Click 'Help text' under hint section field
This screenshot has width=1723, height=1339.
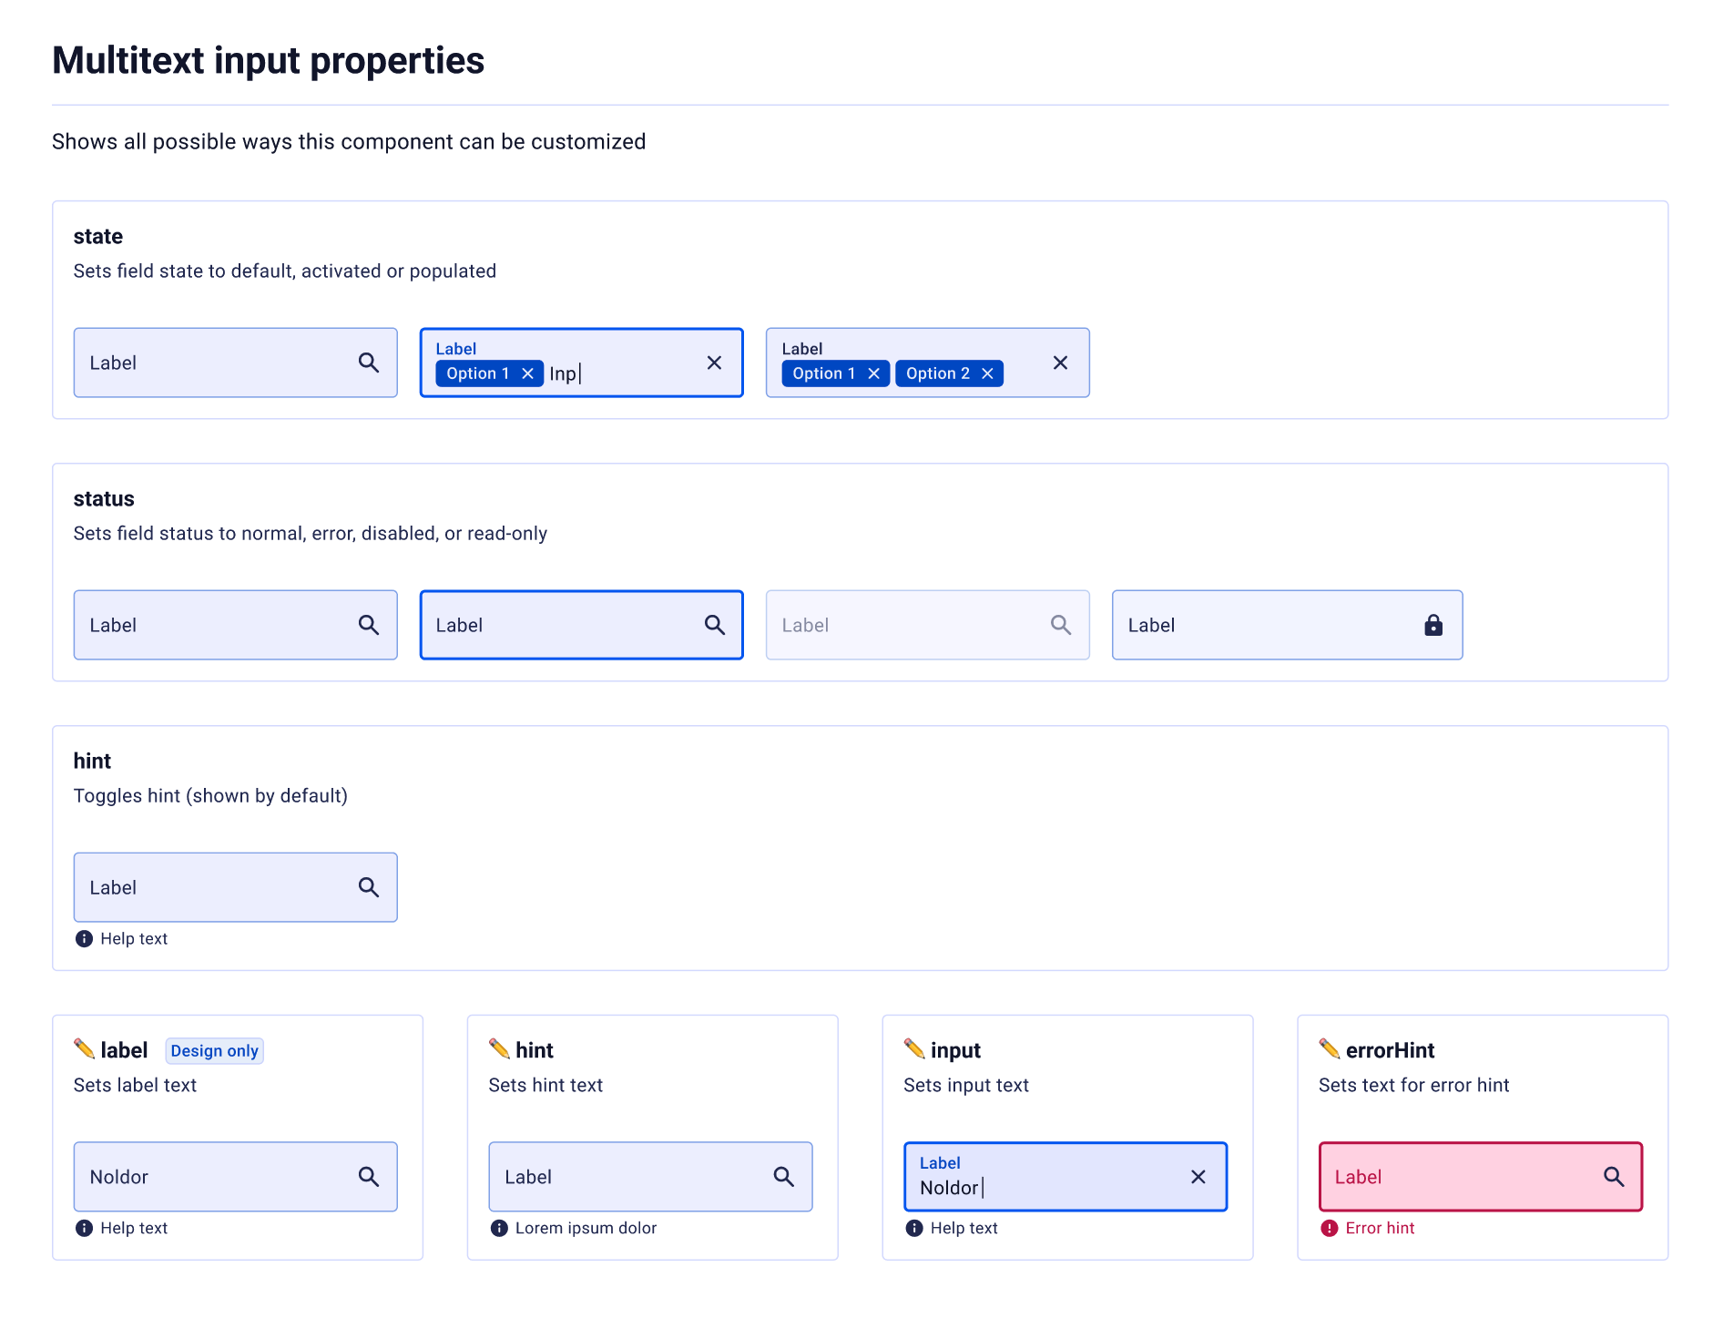134,938
